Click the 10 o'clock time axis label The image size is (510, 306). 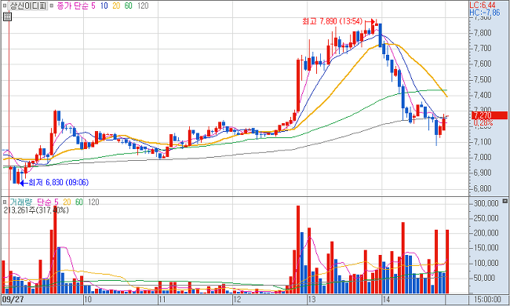coord(88,299)
